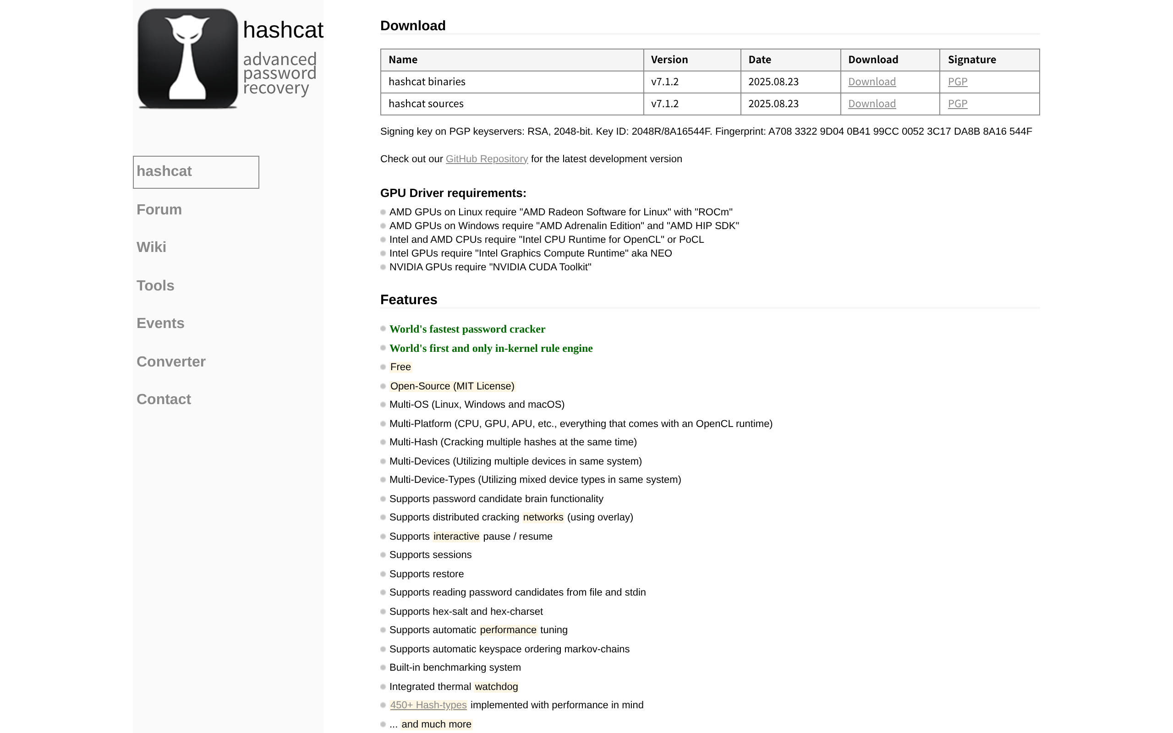Open the 450+ Hash-types link
The image size is (1173, 733).
click(428, 705)
